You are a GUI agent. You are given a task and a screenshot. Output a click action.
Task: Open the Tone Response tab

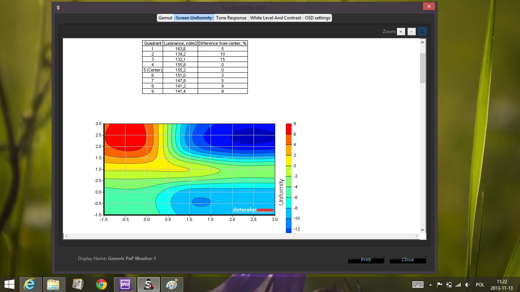click(231, 18)
